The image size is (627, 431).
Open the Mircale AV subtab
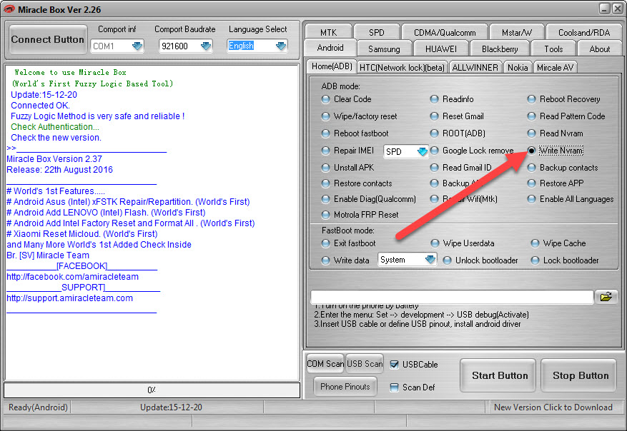555,68
